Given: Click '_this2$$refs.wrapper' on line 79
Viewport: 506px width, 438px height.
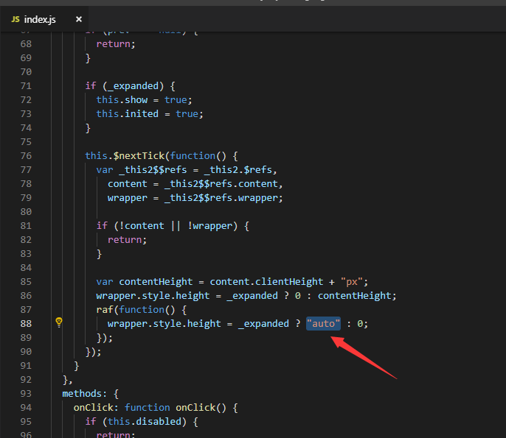Looking at the screenshot, I should [221, 197].
